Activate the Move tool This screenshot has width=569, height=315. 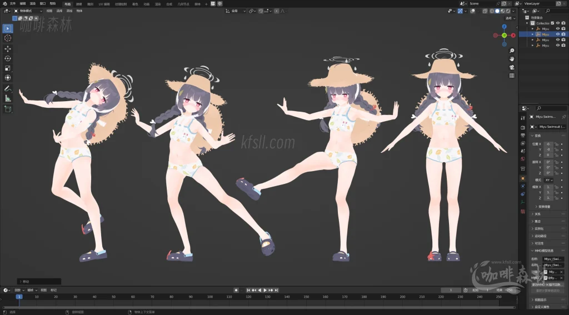(x=8, y=49)
